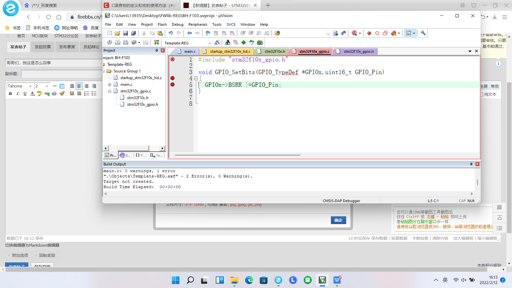The width and height of the screenshot is (512, 288).
Task: Click the Open file toolbar icon
Action: tap(117, 33)
